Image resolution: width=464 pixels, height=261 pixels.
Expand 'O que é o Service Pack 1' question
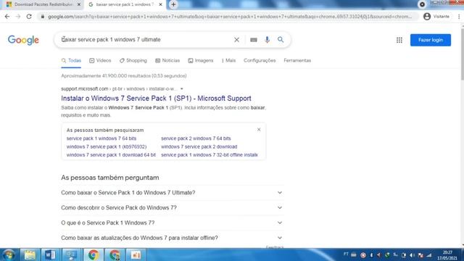tap(172, 223)
